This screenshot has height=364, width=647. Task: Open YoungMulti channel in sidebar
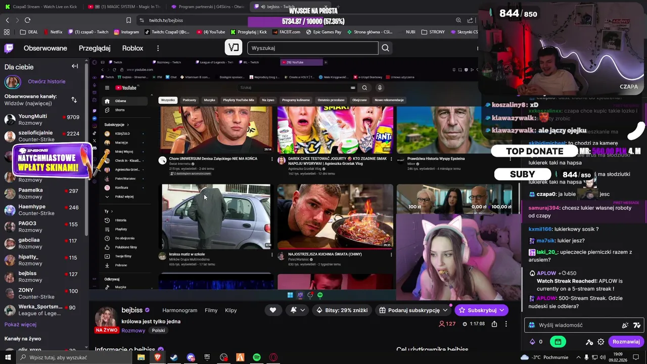click(41, 119)
